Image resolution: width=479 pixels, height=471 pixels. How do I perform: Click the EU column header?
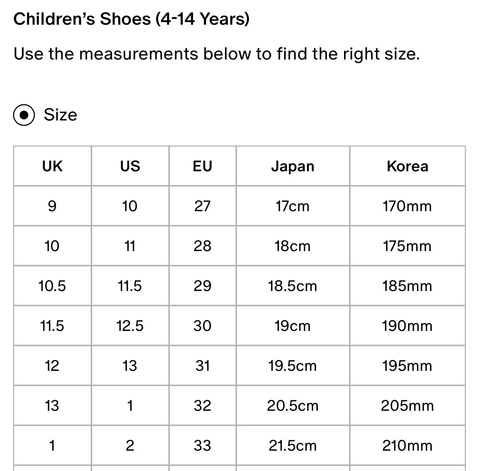click(x=202, y=166)
